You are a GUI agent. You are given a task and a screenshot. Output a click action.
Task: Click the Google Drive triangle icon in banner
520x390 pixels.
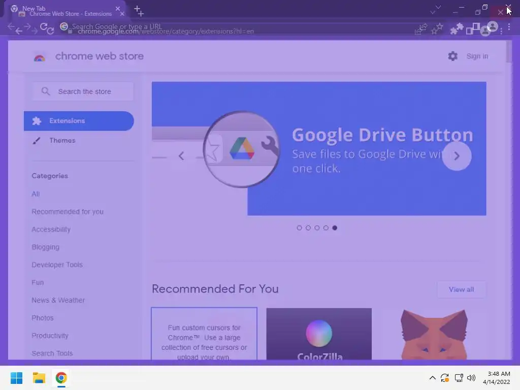click(242, 148)
